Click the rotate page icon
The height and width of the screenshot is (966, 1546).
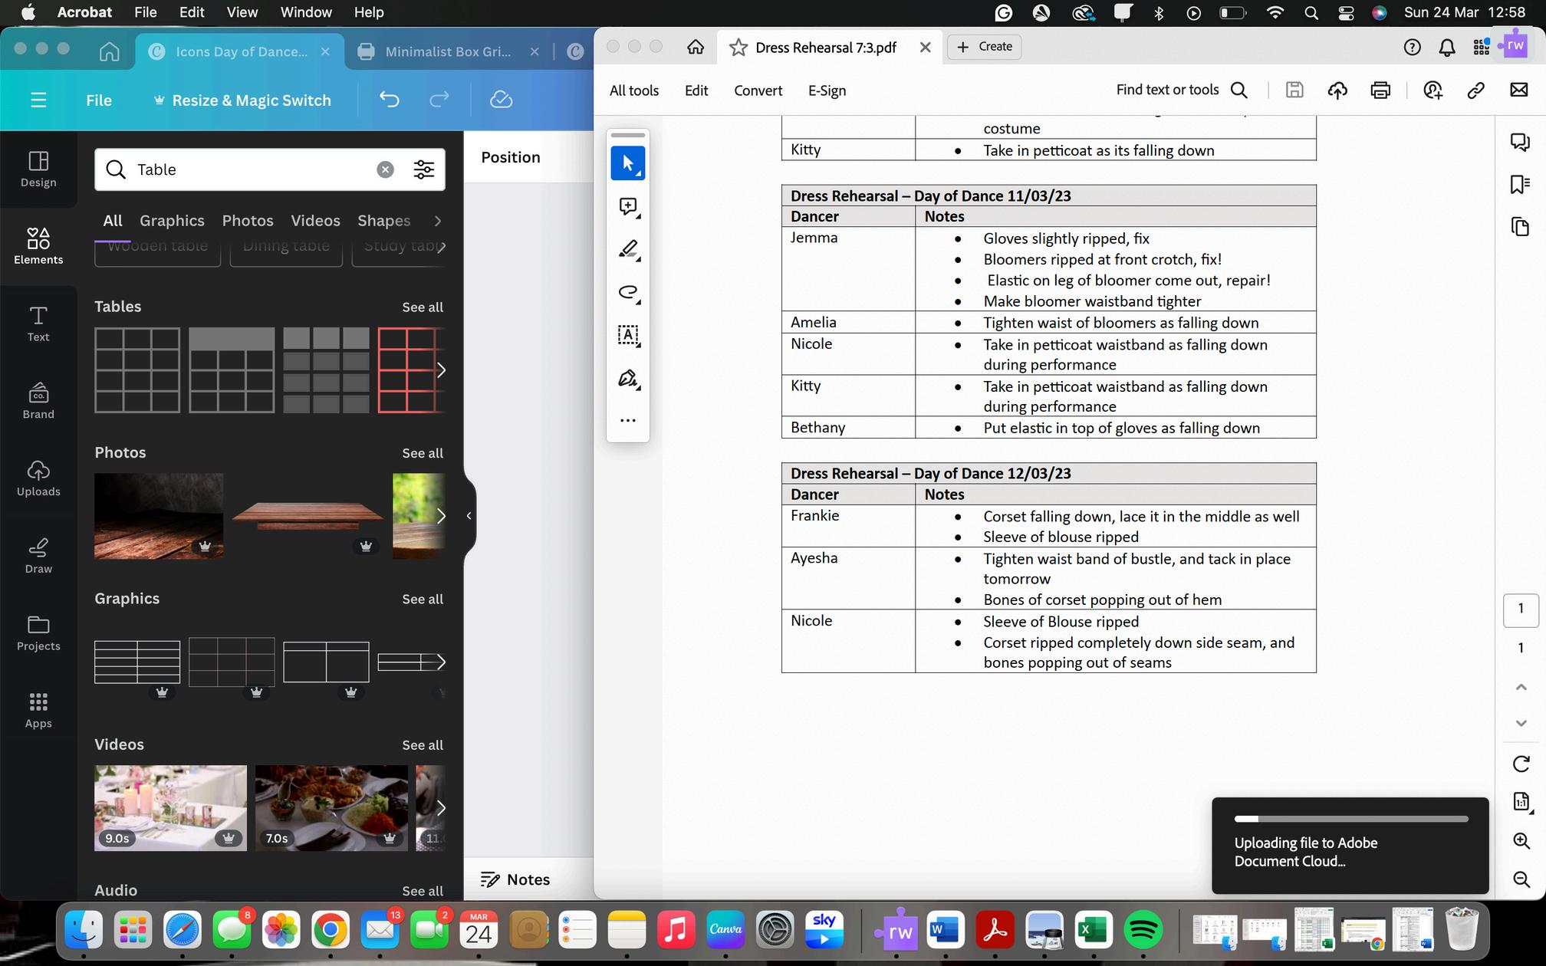(x=1521, y=764)
